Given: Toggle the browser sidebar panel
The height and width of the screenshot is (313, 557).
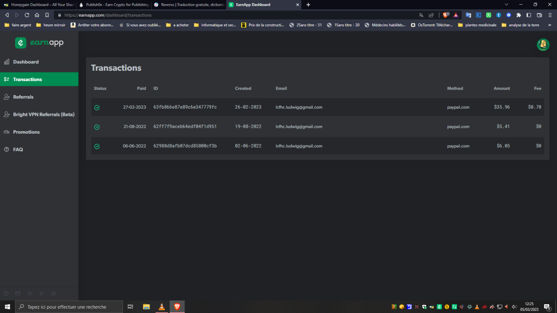Looking at the screenshot, I should pos(528,15).
